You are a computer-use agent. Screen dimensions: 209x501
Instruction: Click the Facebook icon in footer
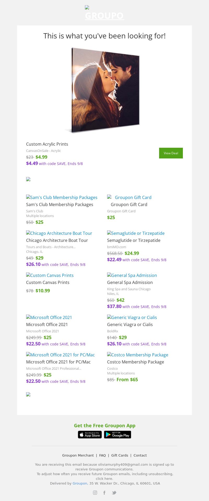tap(104, 493)
